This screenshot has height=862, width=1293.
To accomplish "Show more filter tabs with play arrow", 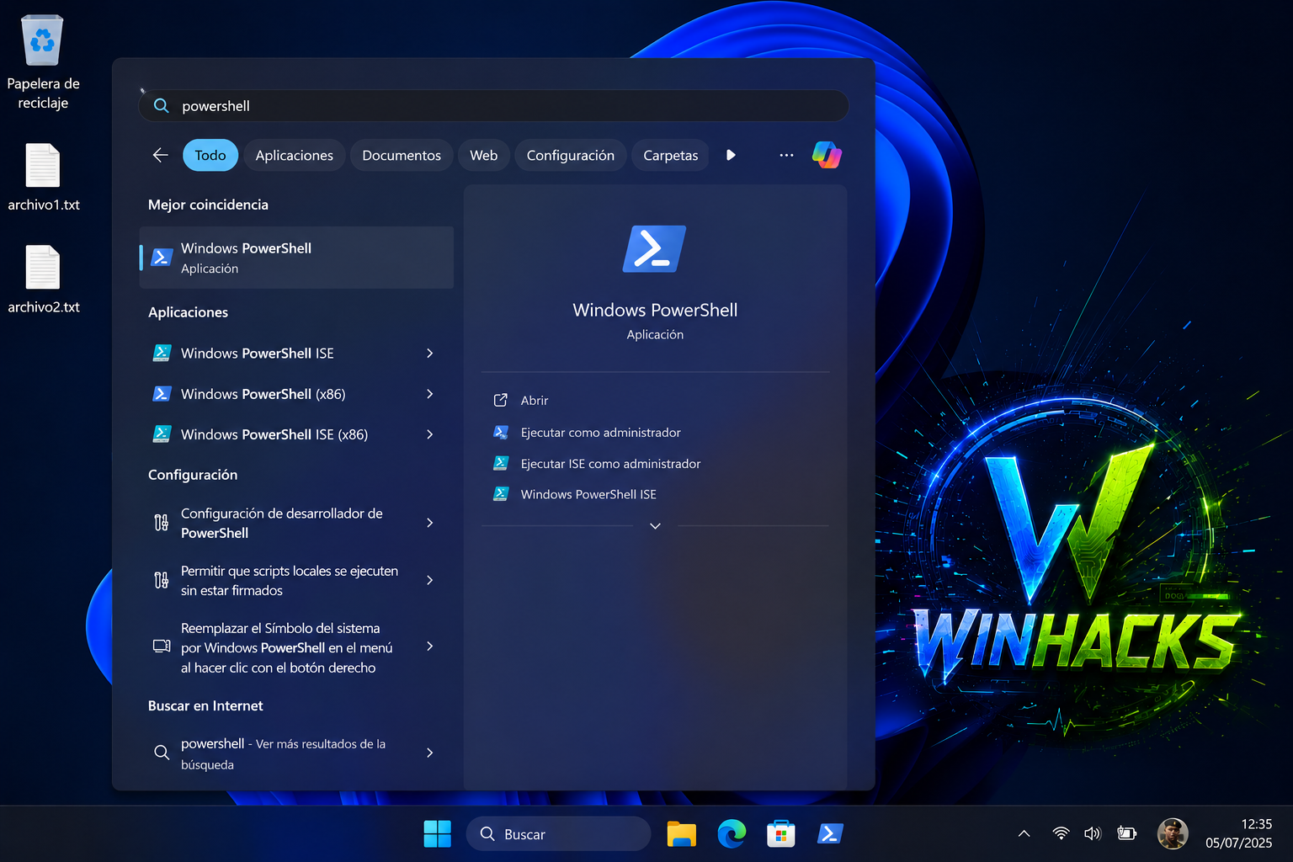I will [731, 155].
